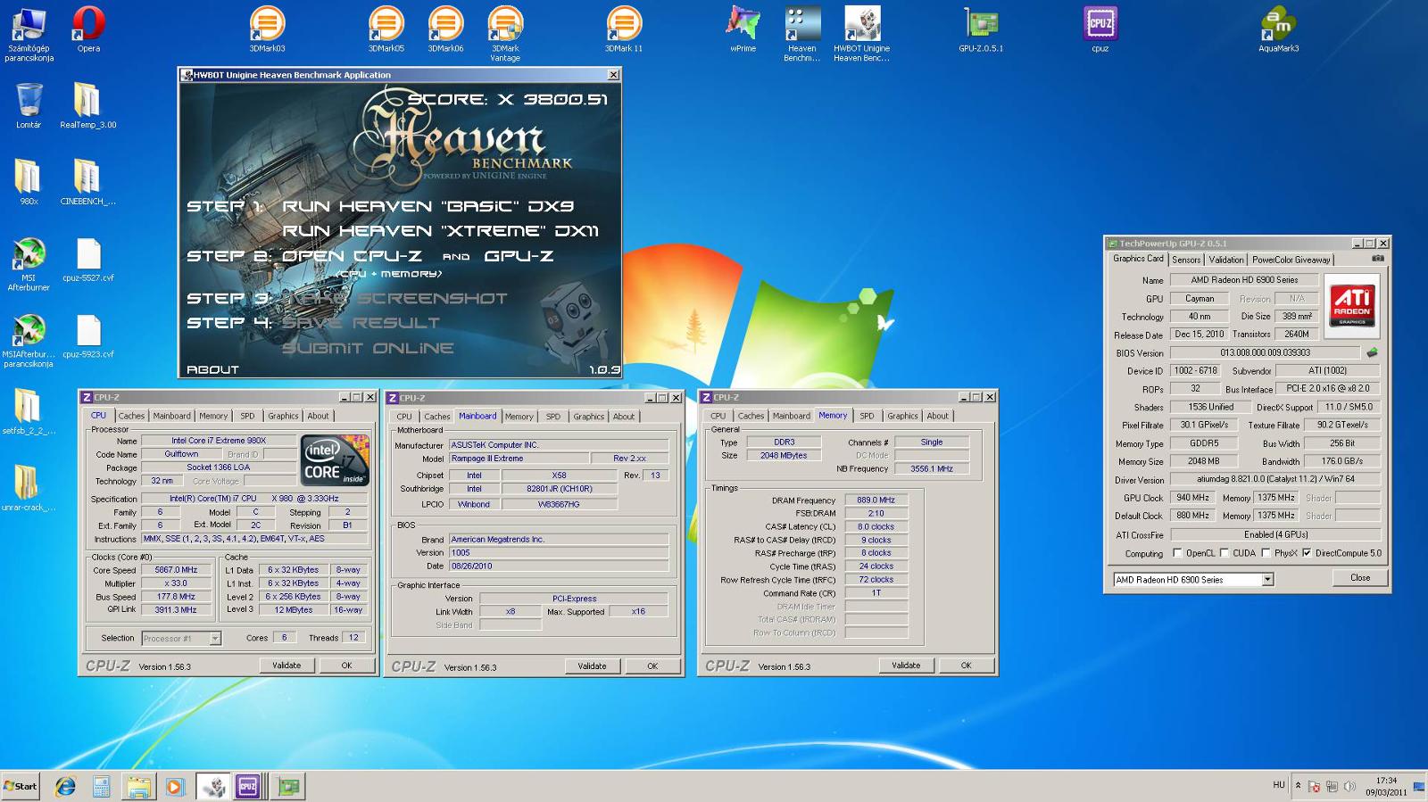Launch the wPrime desktop icon

coord(743,29)
